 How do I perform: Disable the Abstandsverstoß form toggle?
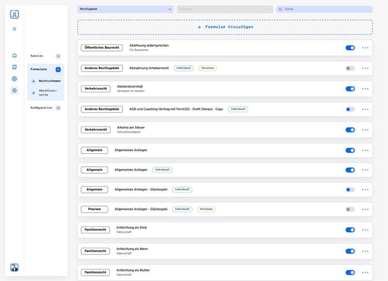tap(350, 89)
